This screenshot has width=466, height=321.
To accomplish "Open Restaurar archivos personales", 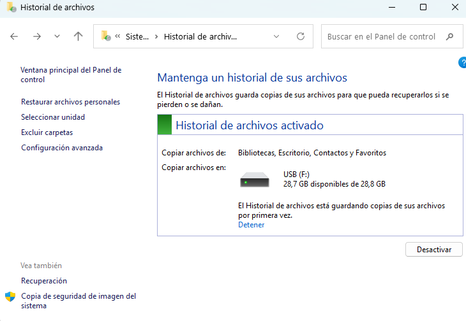I will tap(70, 102).
